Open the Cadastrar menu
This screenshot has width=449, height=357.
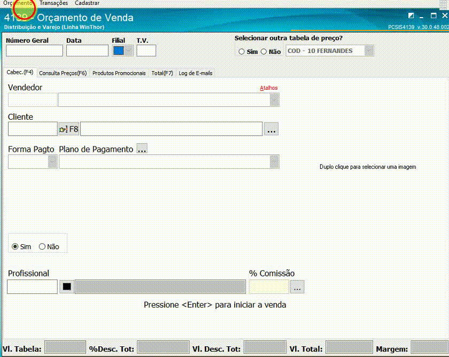[87, 3]
